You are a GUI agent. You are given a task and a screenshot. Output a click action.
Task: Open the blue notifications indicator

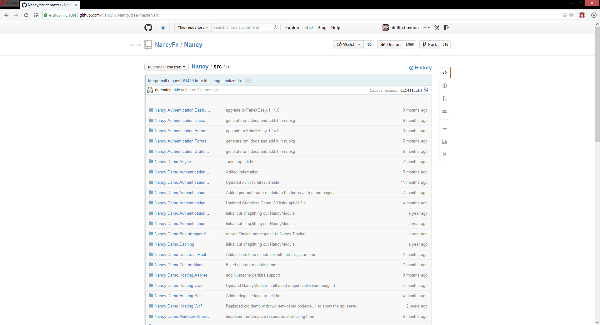point(163,28)
